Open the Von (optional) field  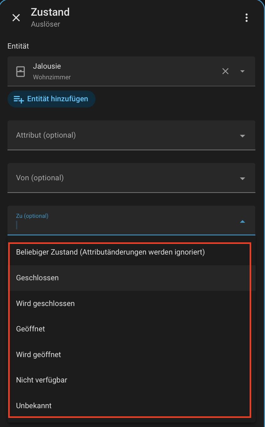pyautogui.click(x=119, y=178)
